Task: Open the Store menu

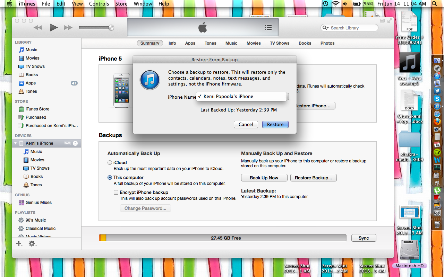Action: pos(121,4)
